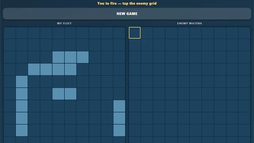Select the rightmost cell of the three-cell horizontal ship
Image resolution: width=254 pixels, height=143 pixels.
[x=83, y=57]
